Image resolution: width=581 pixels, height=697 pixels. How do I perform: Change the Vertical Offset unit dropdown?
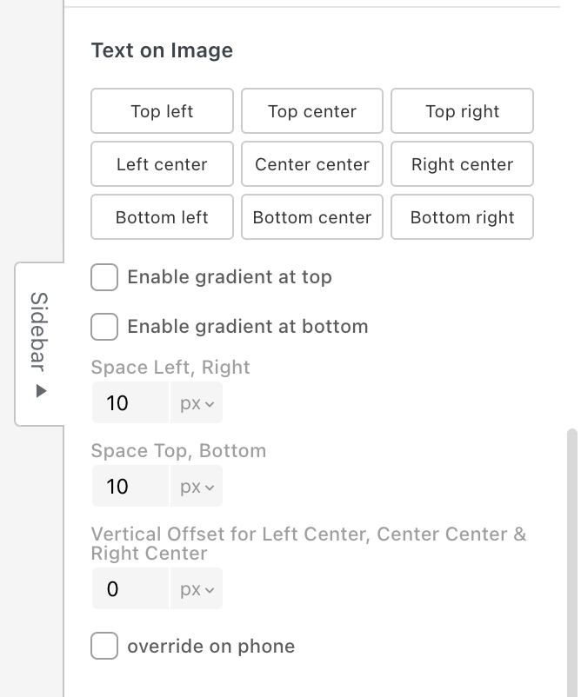[197, 589]
